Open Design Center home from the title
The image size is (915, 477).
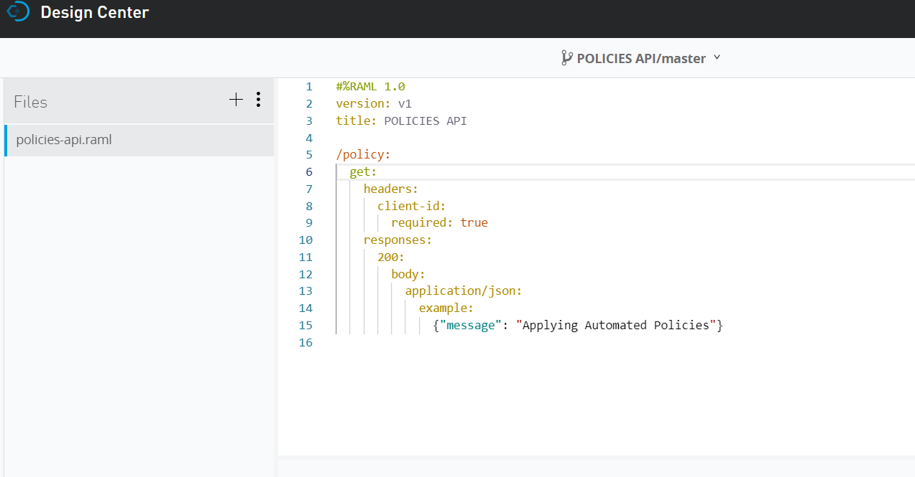tap(94, 12)
